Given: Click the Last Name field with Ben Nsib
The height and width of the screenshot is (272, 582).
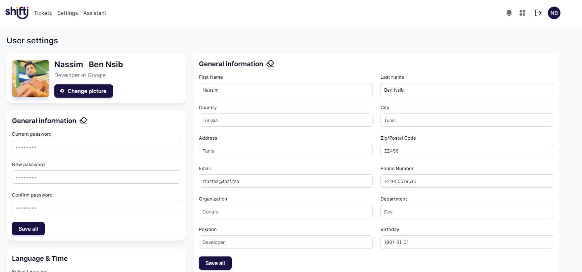Looking at the screenshot, I should pos(467,90).
